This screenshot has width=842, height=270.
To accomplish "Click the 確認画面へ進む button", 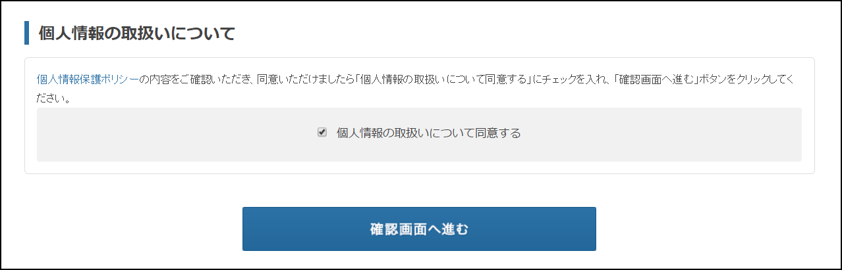I will point(419,229).
